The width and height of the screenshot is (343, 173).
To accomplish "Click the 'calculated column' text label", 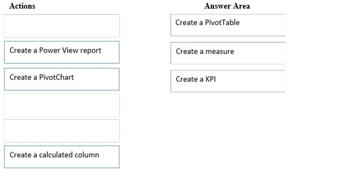I will (69, 154).
